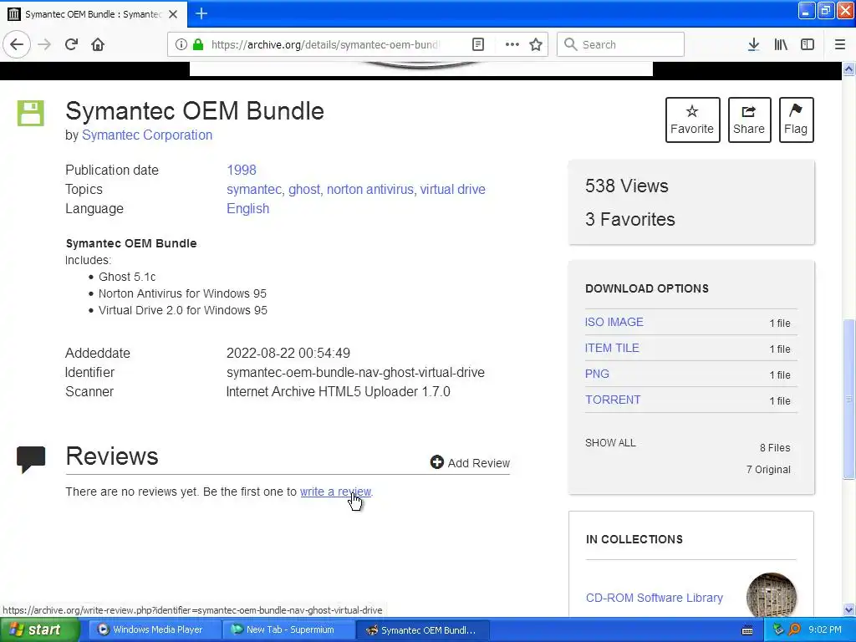Open the Windows start menu
856x642 pixels.
(x=38, y=629)
